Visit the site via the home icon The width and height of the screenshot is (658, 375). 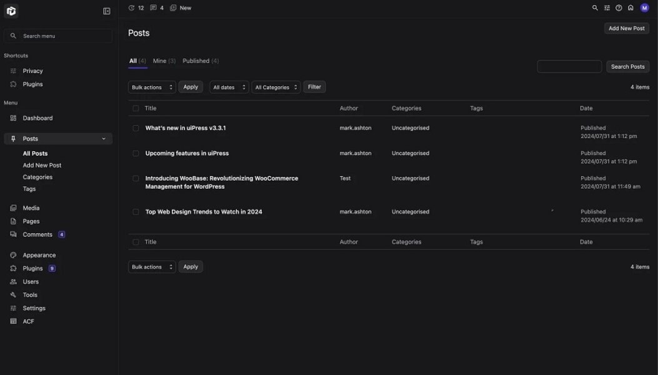click(630, 7)
